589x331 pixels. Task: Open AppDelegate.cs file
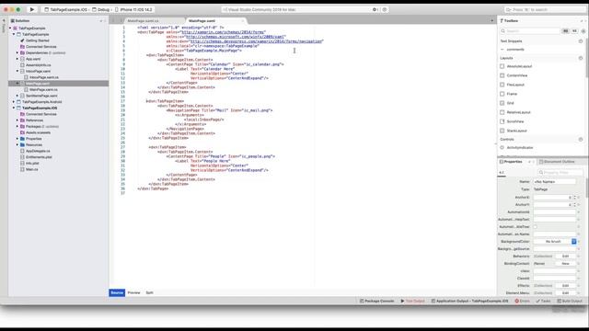tap(38, 151)
